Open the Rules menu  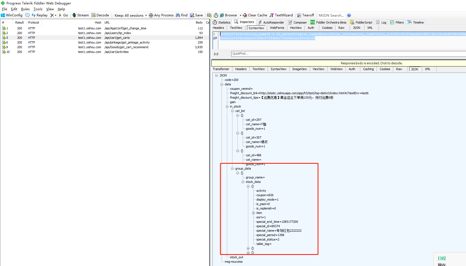click(25, 9)
